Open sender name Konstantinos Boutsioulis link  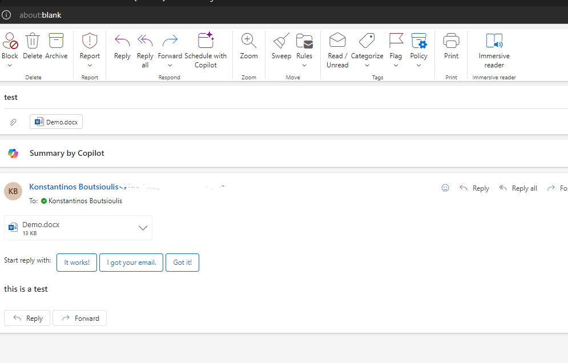pos(74,187)
